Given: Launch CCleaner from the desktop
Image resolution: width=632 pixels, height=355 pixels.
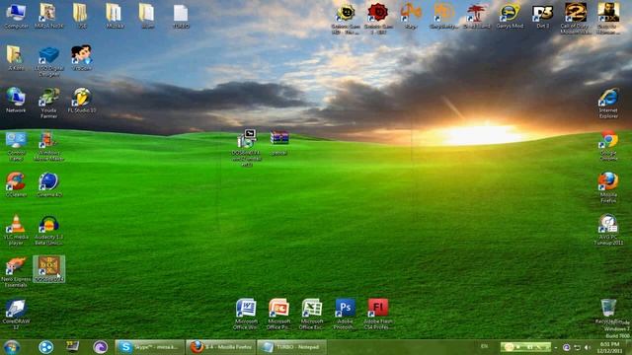Looking at the screenshot, I should click(x=16, y=184).
